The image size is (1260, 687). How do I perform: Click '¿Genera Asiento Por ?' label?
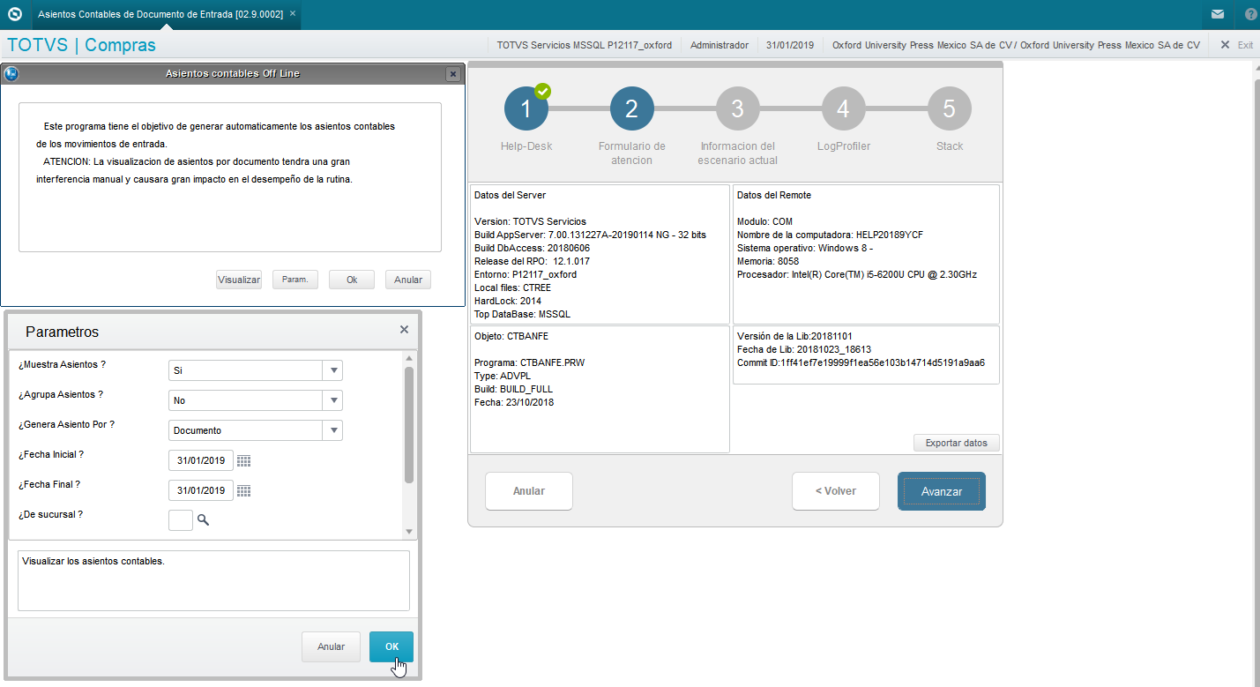66,424
